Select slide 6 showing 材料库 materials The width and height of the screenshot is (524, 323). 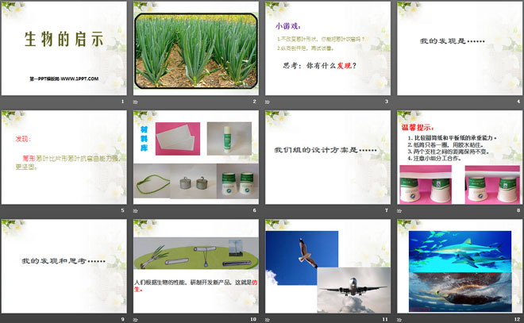click(x=196, y=157)
